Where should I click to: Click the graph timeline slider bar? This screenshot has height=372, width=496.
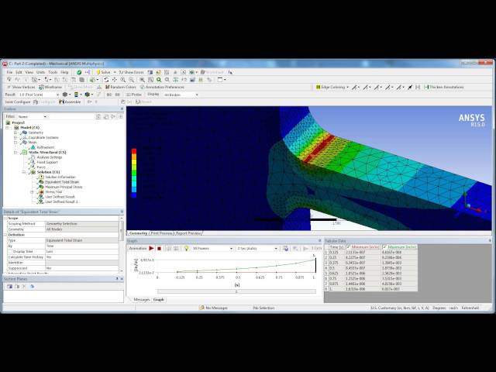(236, 291)
